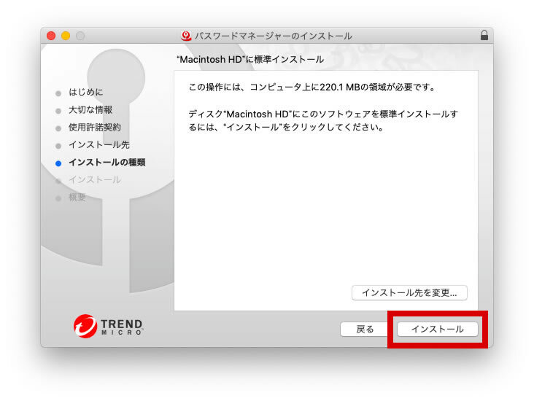Click the blue bullet beside インストールの種類
Image resolution: width=534 pixels, height=401 pixels.
[58, 163]
